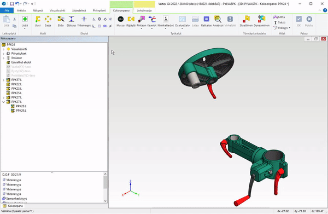
Task: Run Staattinen collision check
Action: pos(246,19)
